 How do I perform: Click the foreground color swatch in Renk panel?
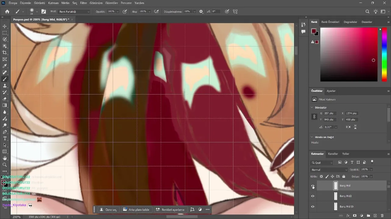[314, 31]
